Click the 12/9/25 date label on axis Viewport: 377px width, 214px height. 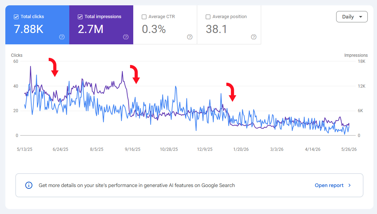205,149
